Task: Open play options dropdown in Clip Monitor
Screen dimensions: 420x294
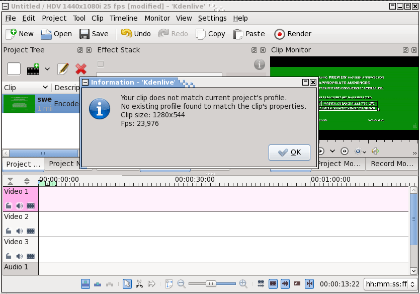Action: coord(332,151)
